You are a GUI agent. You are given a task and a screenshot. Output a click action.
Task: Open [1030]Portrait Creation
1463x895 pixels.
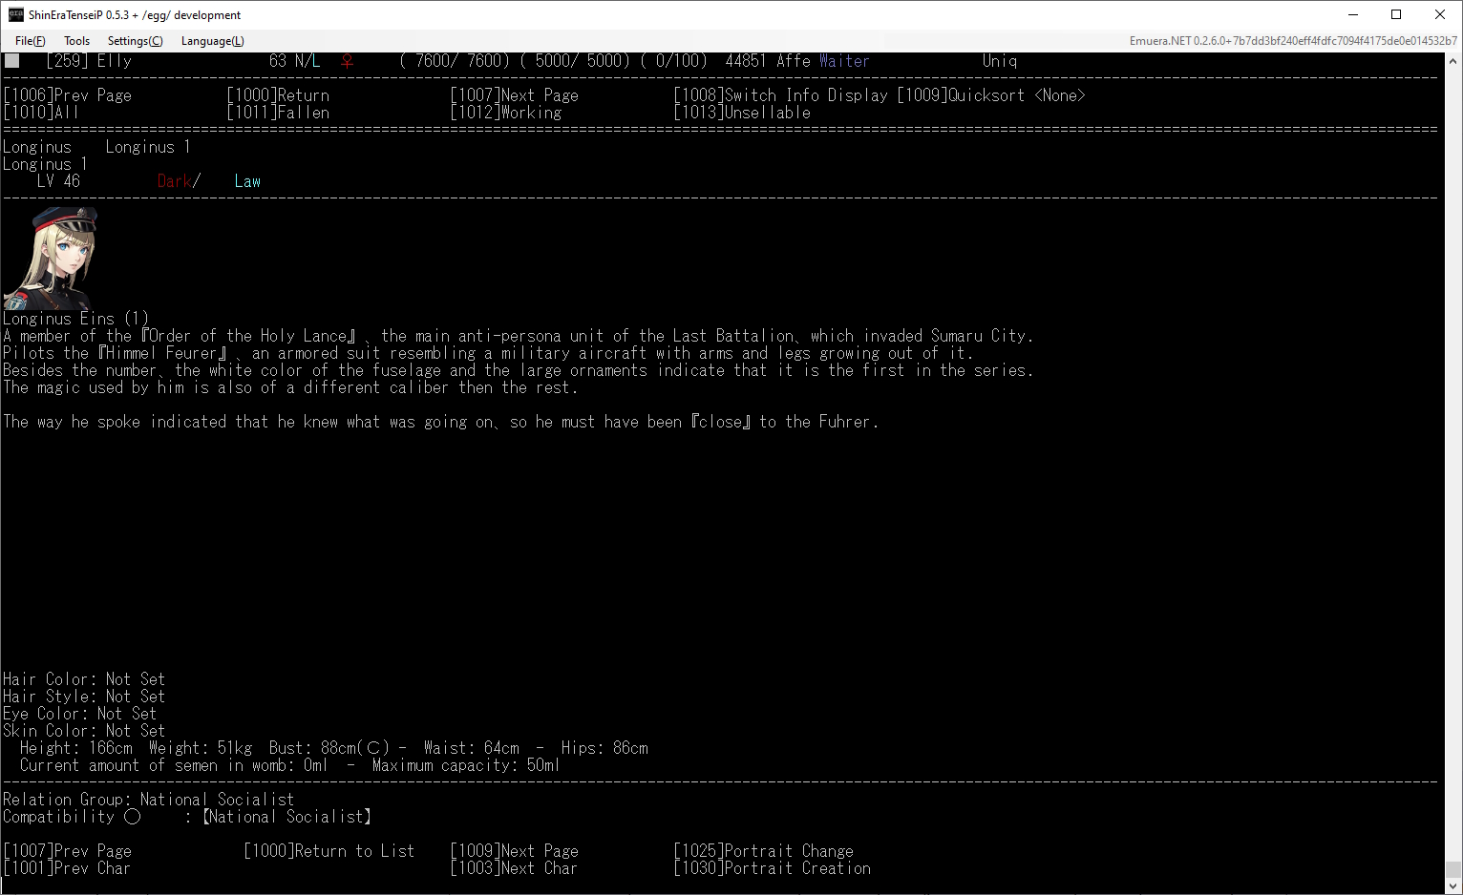(x=773, y=868)
